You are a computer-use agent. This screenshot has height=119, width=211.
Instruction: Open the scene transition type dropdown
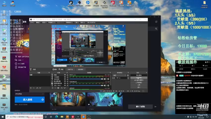pyautogui.click(x=119, y=75)
